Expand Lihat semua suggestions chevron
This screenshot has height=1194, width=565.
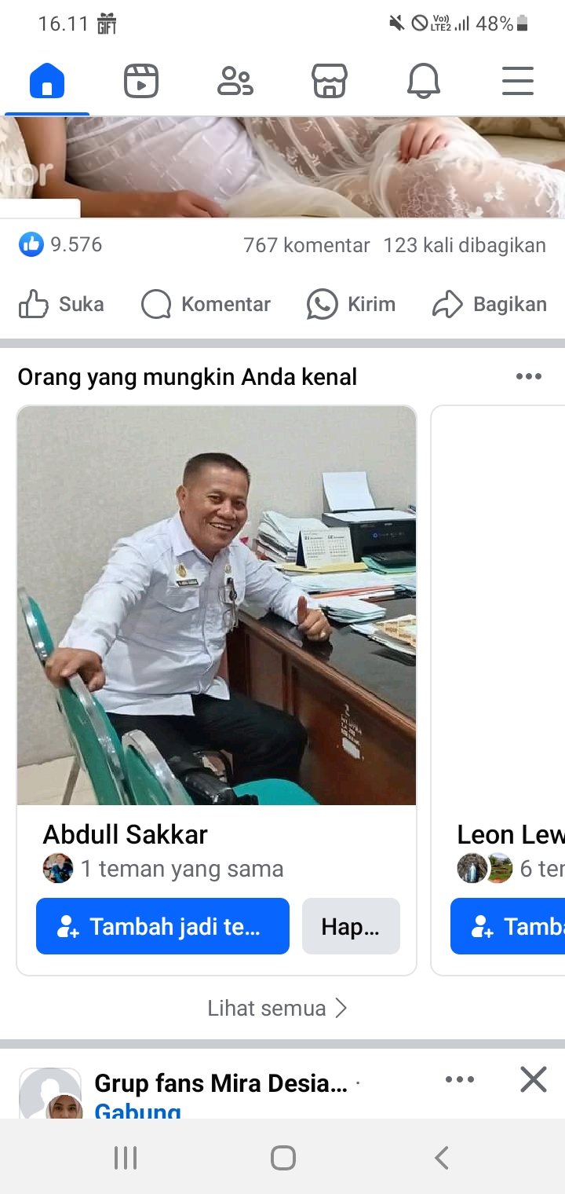tap(341, 1008)
